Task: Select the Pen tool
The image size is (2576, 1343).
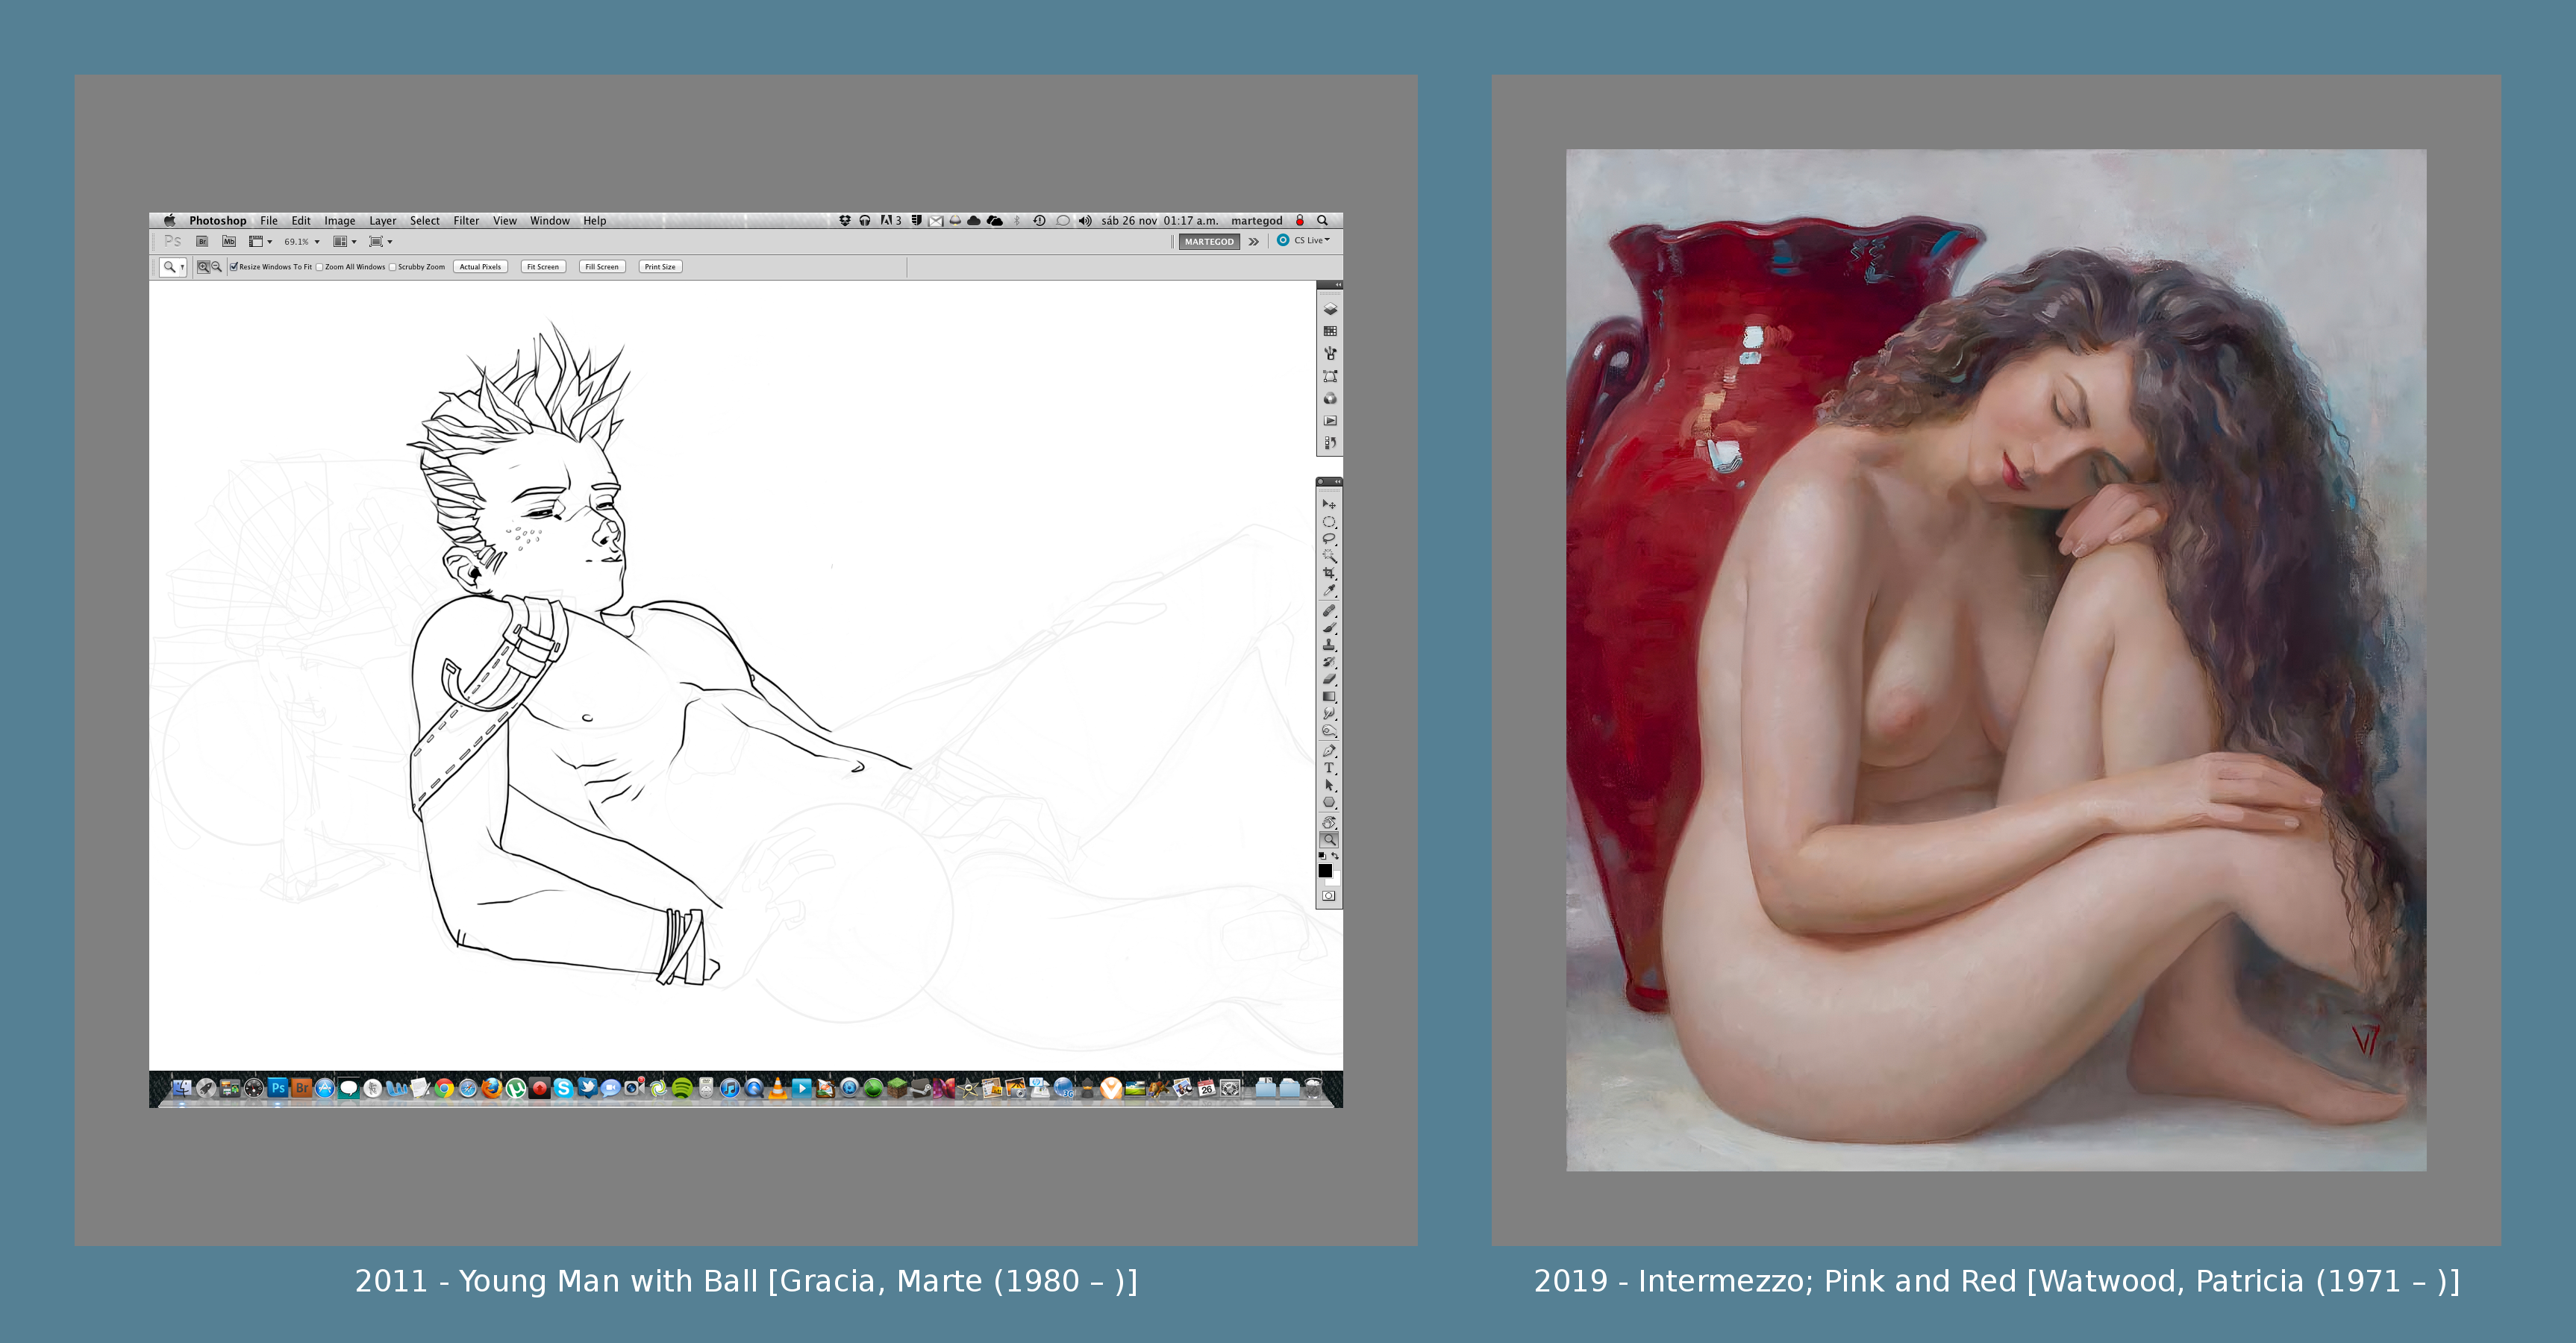Action: 1329,751
